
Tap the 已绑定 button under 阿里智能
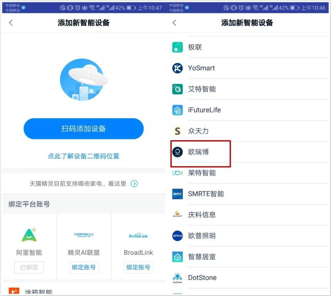point(29,267)
